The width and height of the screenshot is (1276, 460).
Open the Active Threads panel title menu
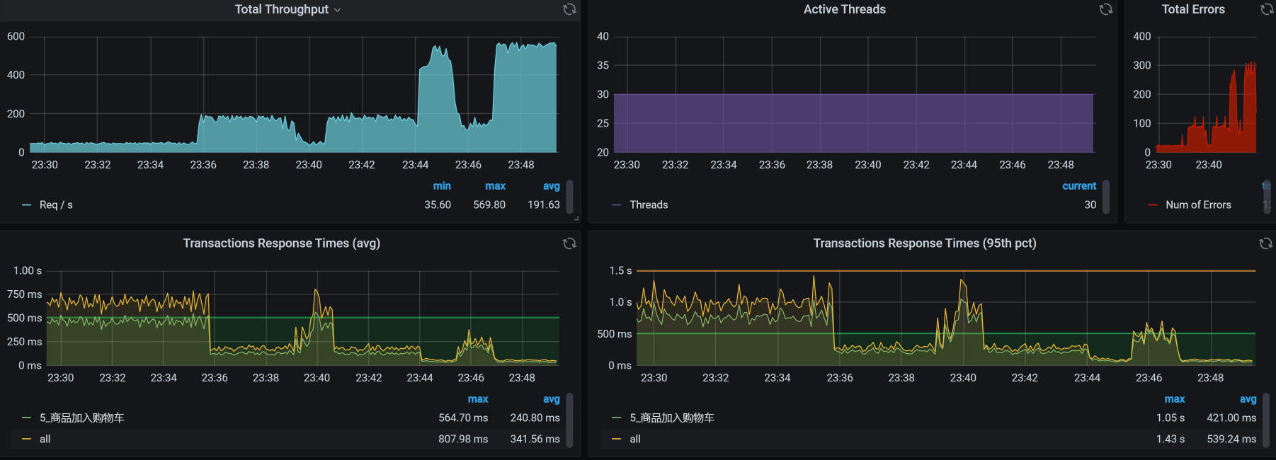point(844,9)
